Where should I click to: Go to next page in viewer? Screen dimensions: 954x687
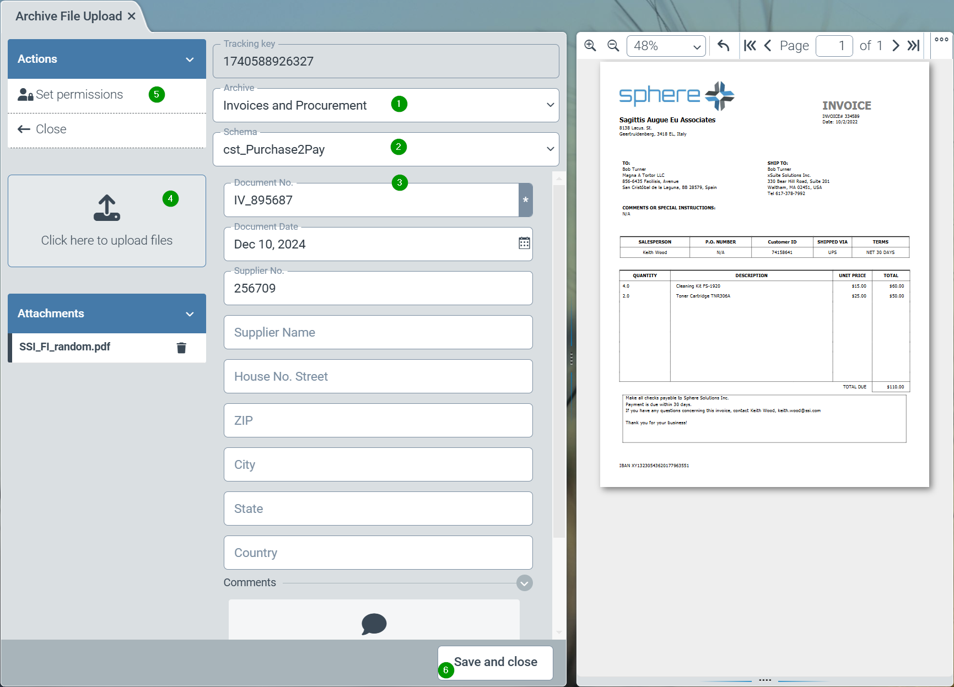pyautogui.click(x=896, y=46)
